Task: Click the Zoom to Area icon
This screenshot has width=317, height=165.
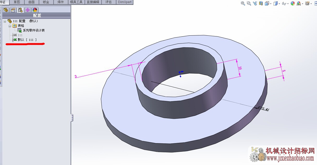Action: 249,3
